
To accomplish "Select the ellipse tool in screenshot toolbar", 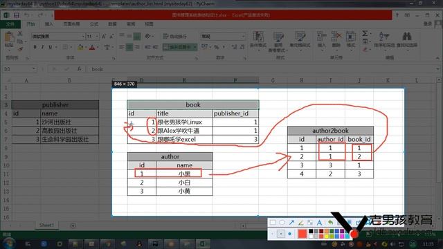I will [x=282, y=223].
